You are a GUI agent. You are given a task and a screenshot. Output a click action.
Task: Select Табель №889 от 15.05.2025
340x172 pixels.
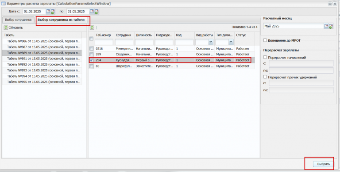pos(42,53)
